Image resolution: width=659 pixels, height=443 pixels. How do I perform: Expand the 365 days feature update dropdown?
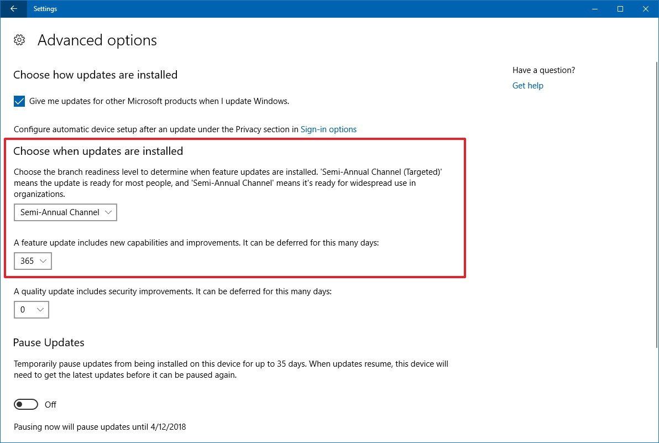33,261
